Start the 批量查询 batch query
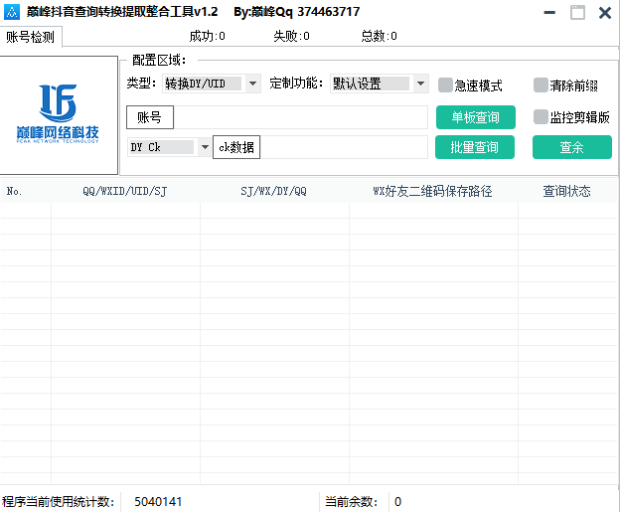 (x=475, y=147)
